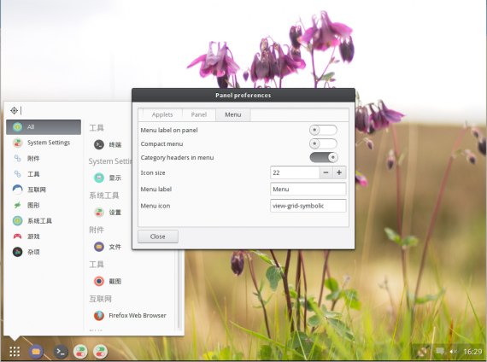Click the menu list vertical scrollbar
Viewport: 487px width, 362px height.
[179, 289]
